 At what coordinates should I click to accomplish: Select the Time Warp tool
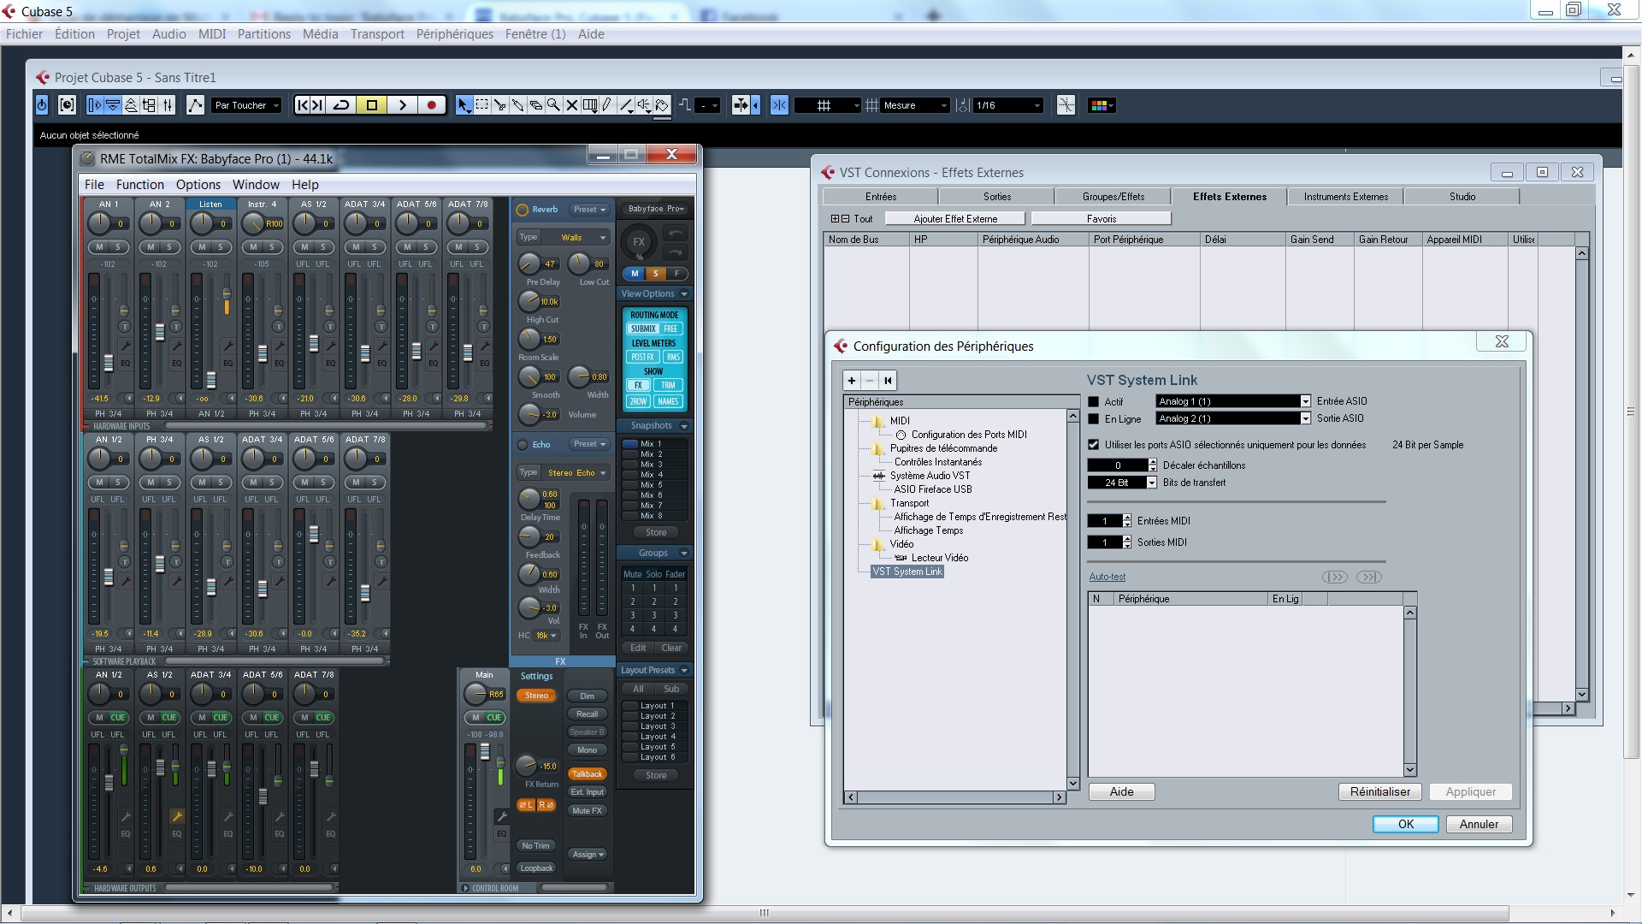coord(589,105)
